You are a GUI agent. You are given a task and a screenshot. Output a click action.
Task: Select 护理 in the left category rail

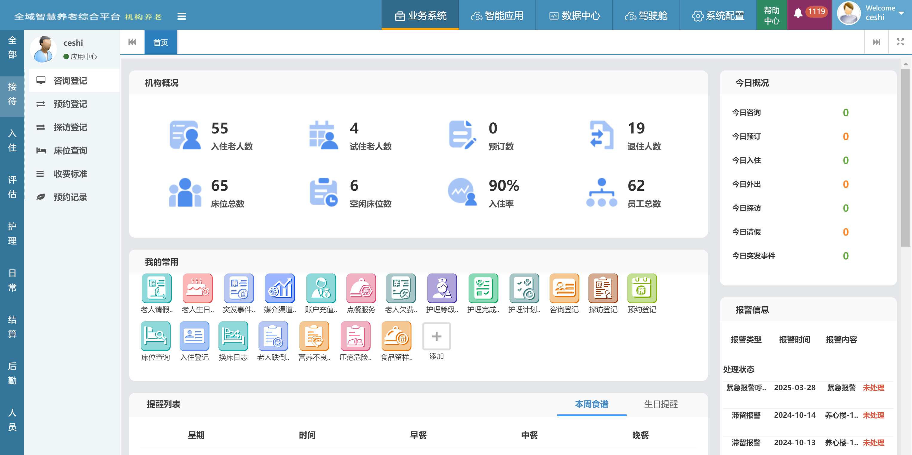[x=12, y=233]
